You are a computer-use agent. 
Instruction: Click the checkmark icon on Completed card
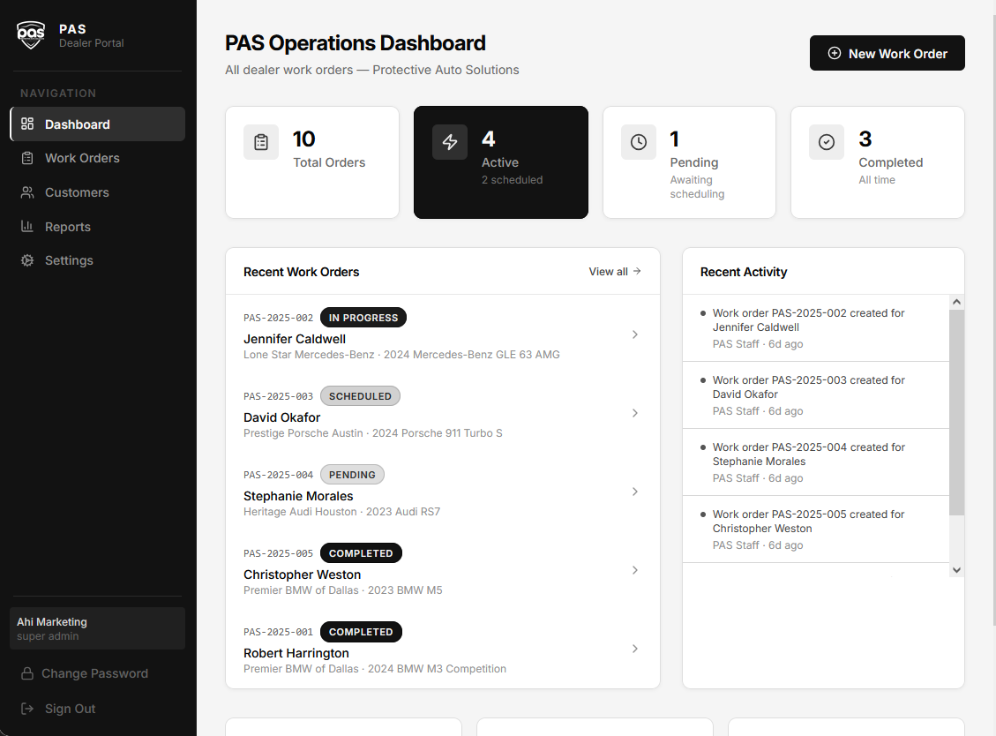point(827,141)
